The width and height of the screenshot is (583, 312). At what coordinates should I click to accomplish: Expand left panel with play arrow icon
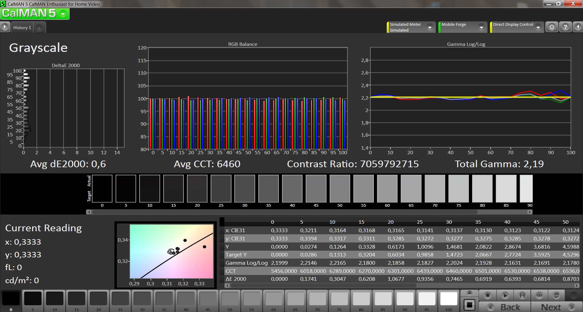pos(5,27)
